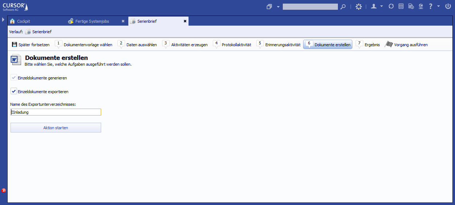Click the stacked windows icon
Screen dimensions: 455x205
click(x=269, y=6)
